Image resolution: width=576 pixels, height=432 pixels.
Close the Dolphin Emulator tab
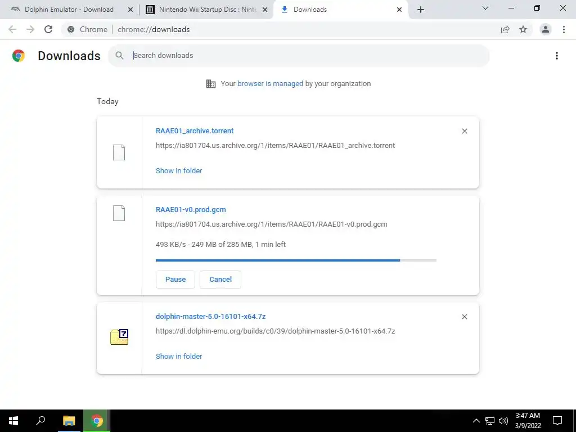[x=130, y=10]
